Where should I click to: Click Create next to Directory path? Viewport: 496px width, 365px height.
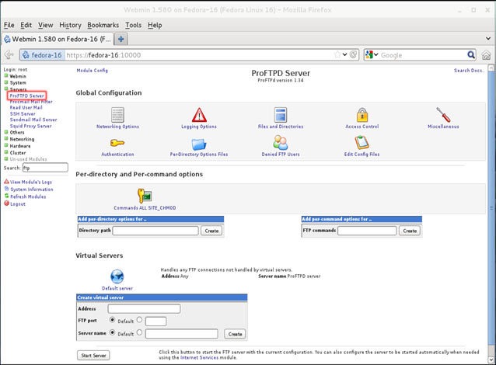211,231
